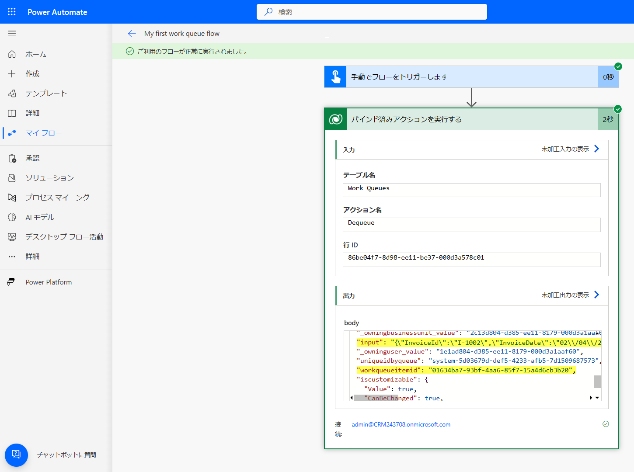Image resolution: width=634 pixels, height=472 pixels.
Task: Click the Power Automate title in header
Action: [57, 12]
